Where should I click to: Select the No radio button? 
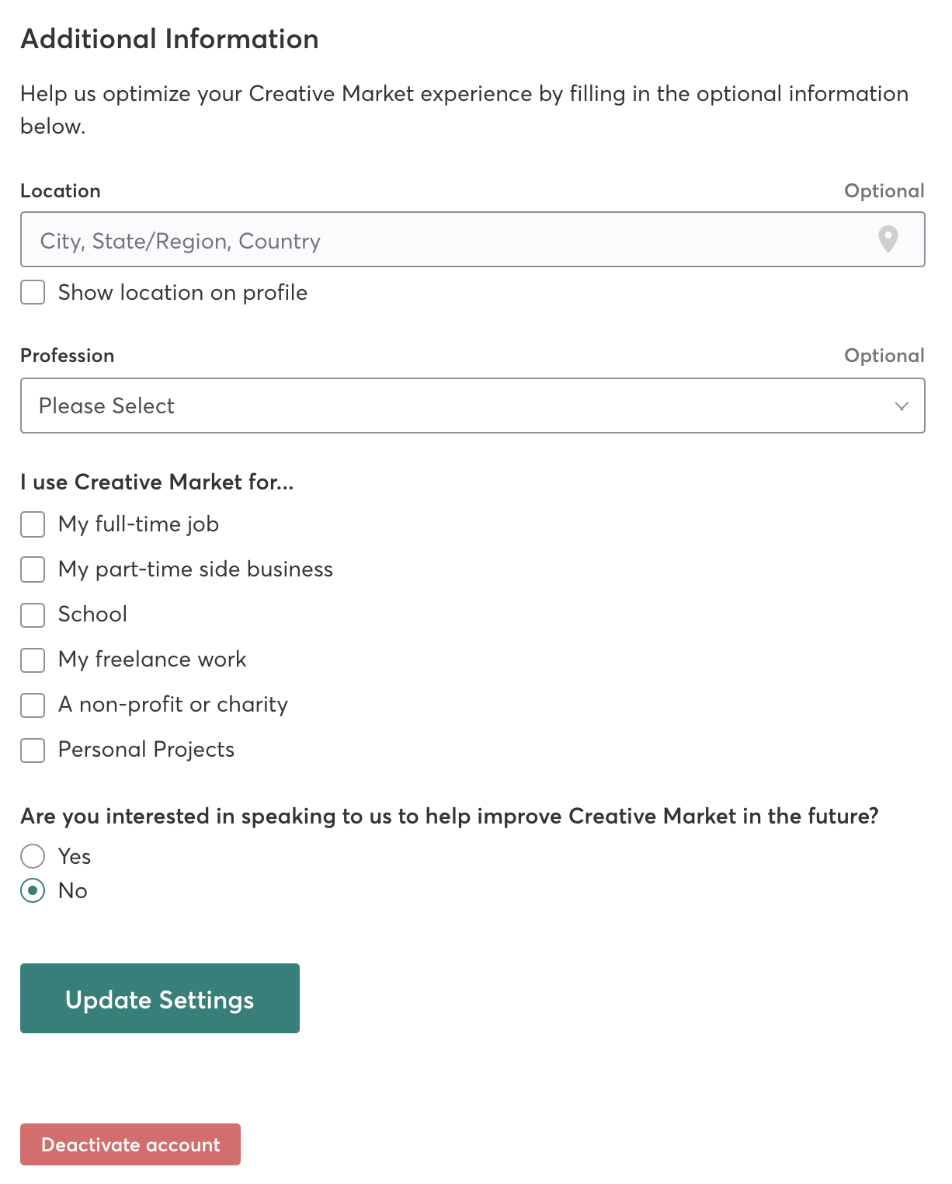pos(33,890)
